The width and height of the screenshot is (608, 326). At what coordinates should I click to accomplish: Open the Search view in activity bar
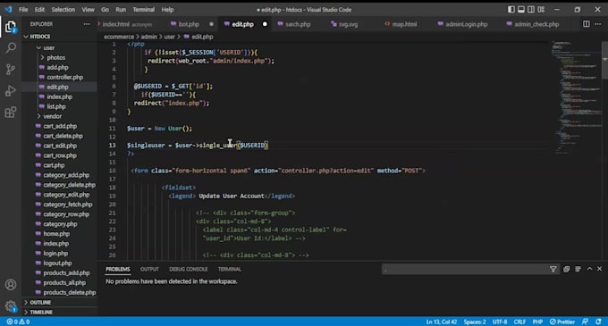tap(11, 48)
